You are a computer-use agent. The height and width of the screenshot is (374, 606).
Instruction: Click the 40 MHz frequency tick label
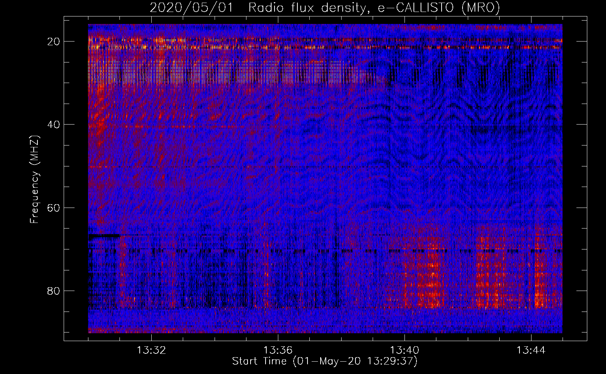pos(54,125)
